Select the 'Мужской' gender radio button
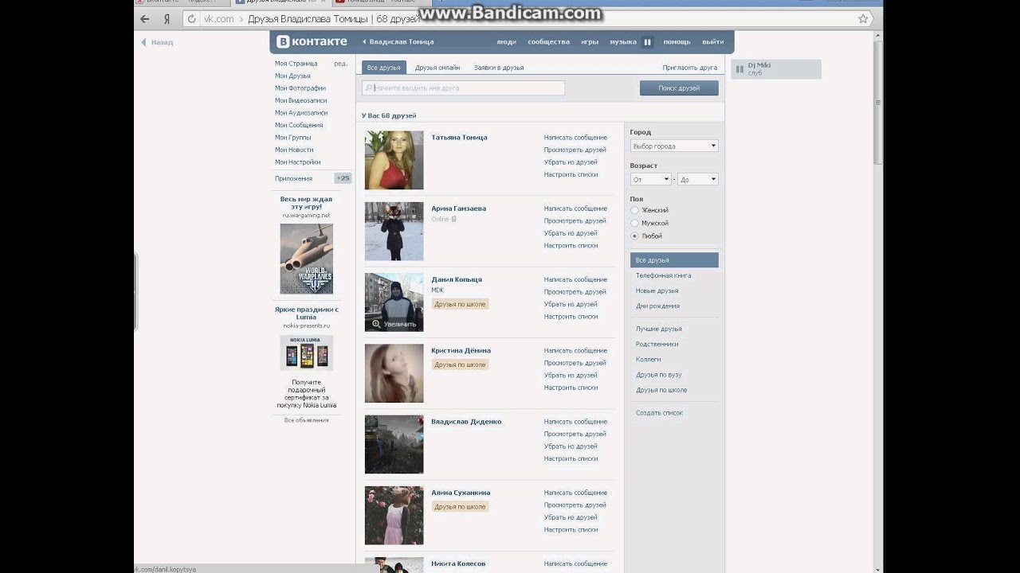 point(634,223)
